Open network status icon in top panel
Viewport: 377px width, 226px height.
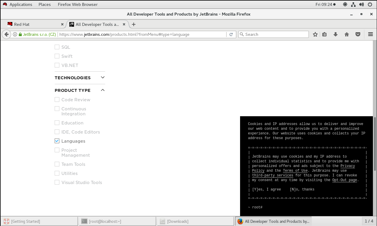353,4
